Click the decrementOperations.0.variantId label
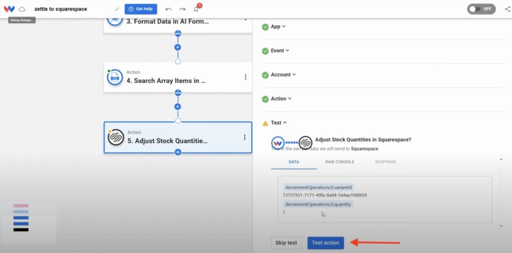This screenshot has width=512, height=253. (x=318, y=188)
